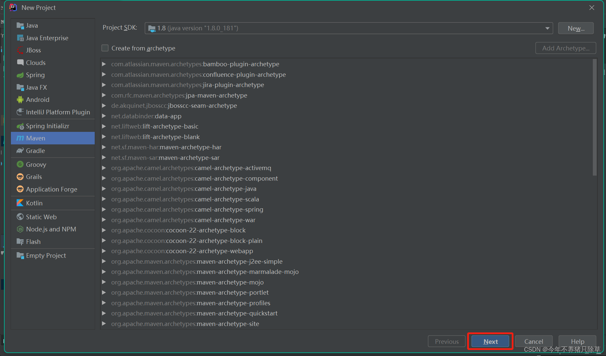Select the Empty Project icon
The width and height of the screenshot is (606, 356).
pos(20,255)
